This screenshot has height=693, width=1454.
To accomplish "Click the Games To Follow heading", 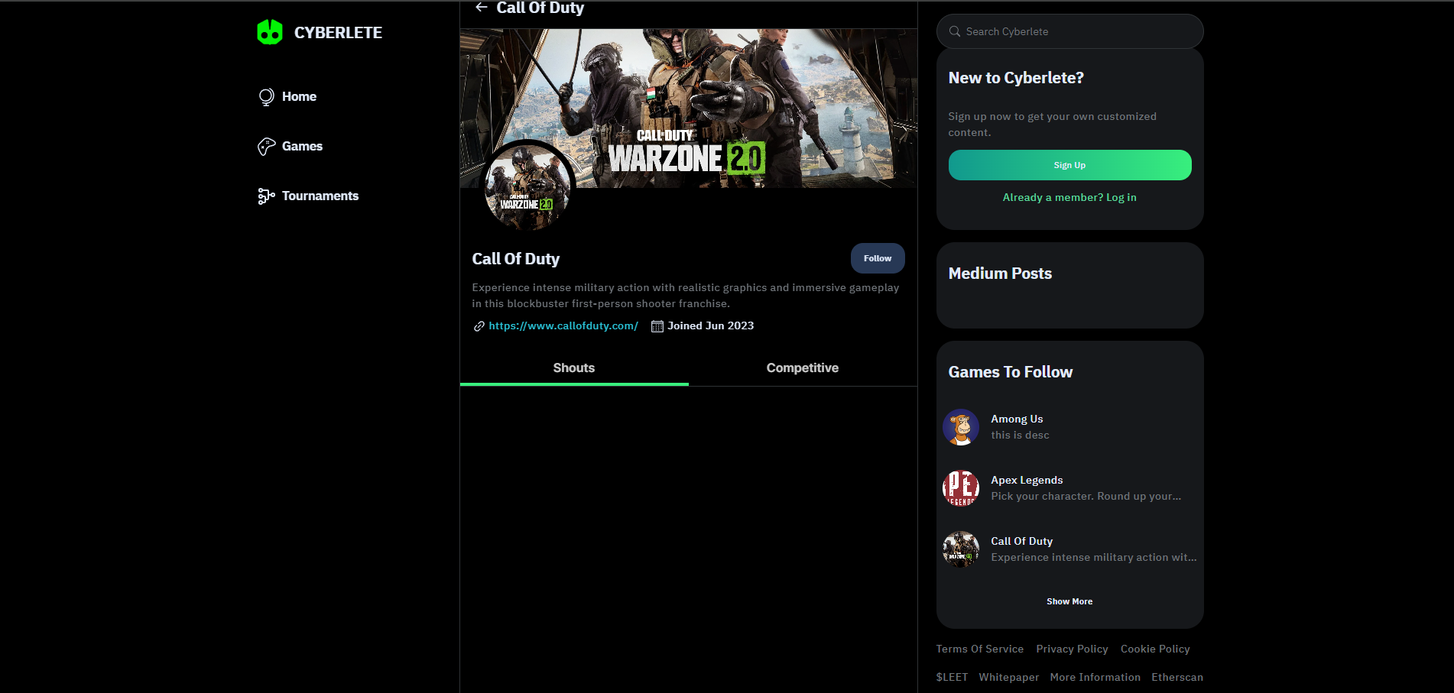I will pos(1010,372).
